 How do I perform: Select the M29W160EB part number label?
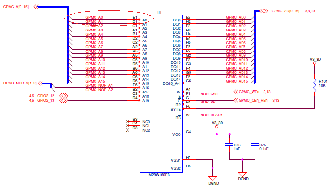(x=159, y=175)
